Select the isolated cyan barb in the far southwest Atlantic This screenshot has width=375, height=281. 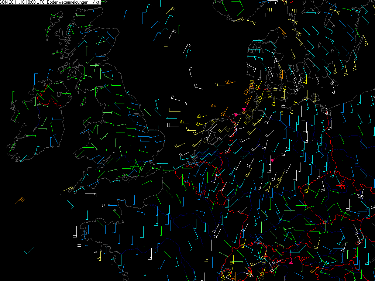click(x=29, y=251)
